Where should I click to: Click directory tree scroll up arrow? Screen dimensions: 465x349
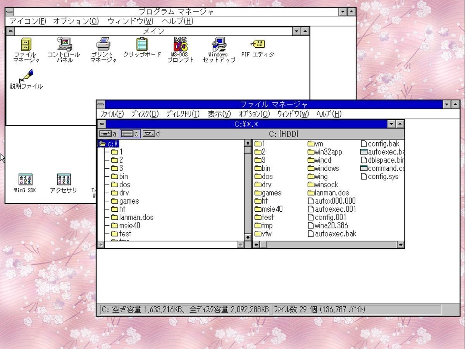coord(248,143)
